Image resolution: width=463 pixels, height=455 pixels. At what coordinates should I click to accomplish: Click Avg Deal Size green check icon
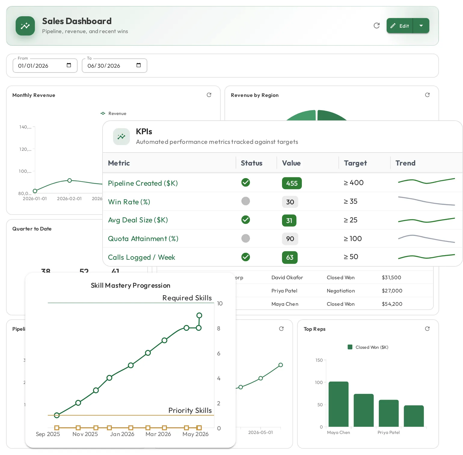(x=246, y=220)
